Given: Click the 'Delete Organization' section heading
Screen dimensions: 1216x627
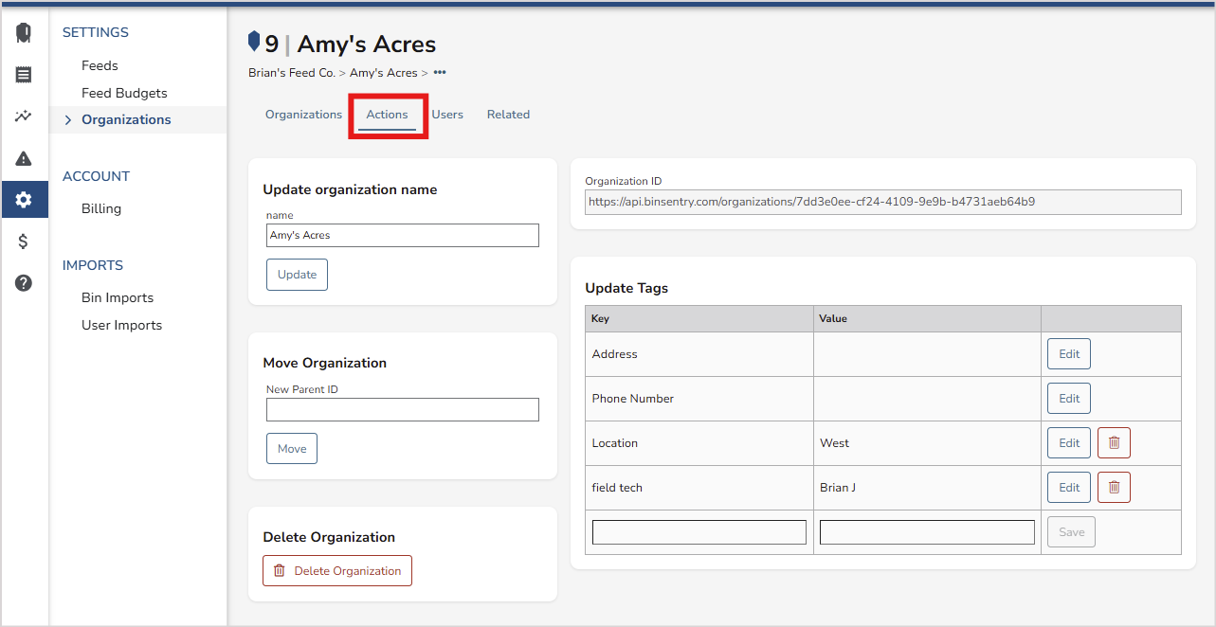Looking at the screenshot, I should 329,537.
